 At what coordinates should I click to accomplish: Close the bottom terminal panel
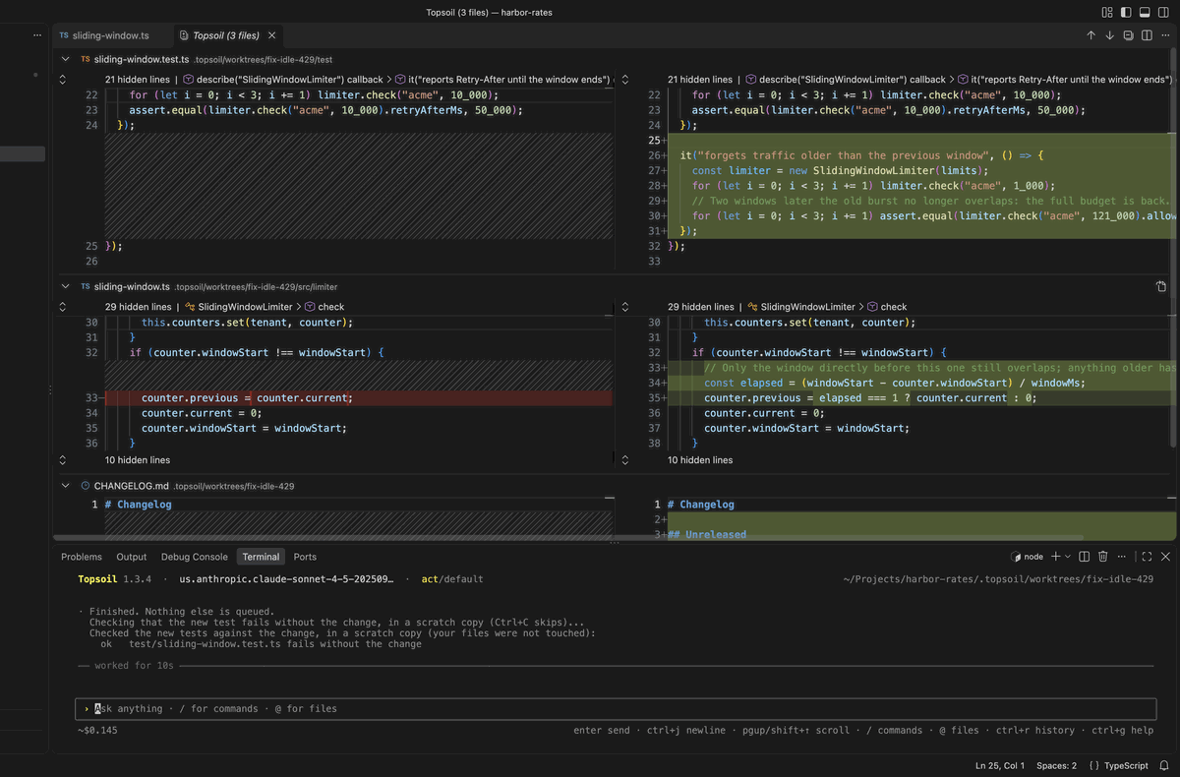[1165, 557]
